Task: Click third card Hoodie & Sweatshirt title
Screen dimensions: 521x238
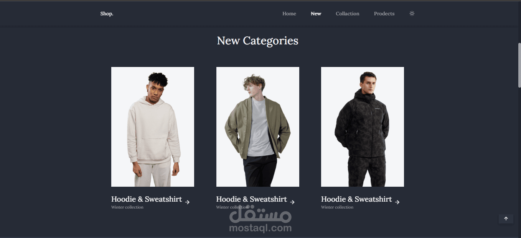Action: (x=356, y=199)
